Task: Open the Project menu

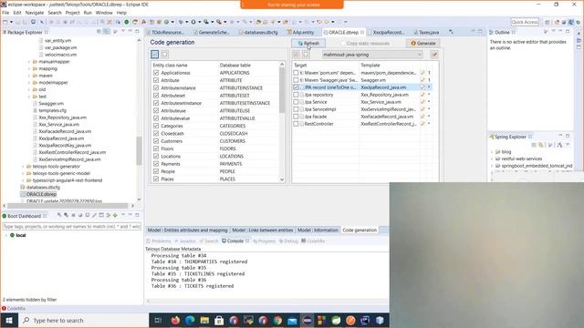Action: pyautogui.click(x=73, y=13)
